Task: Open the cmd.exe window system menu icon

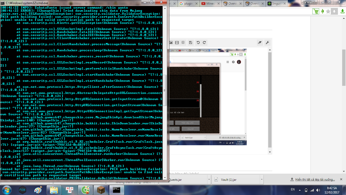Action: pyautogui.click(x=2, y=3)
